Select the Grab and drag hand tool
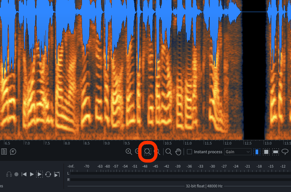Screen dimensions: 291x192 [178, 152]
